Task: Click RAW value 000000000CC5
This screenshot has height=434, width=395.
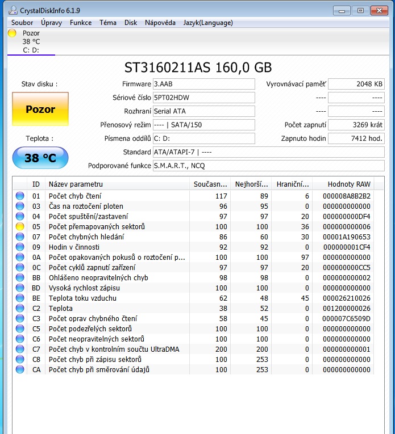Action: tap(347, 267)
